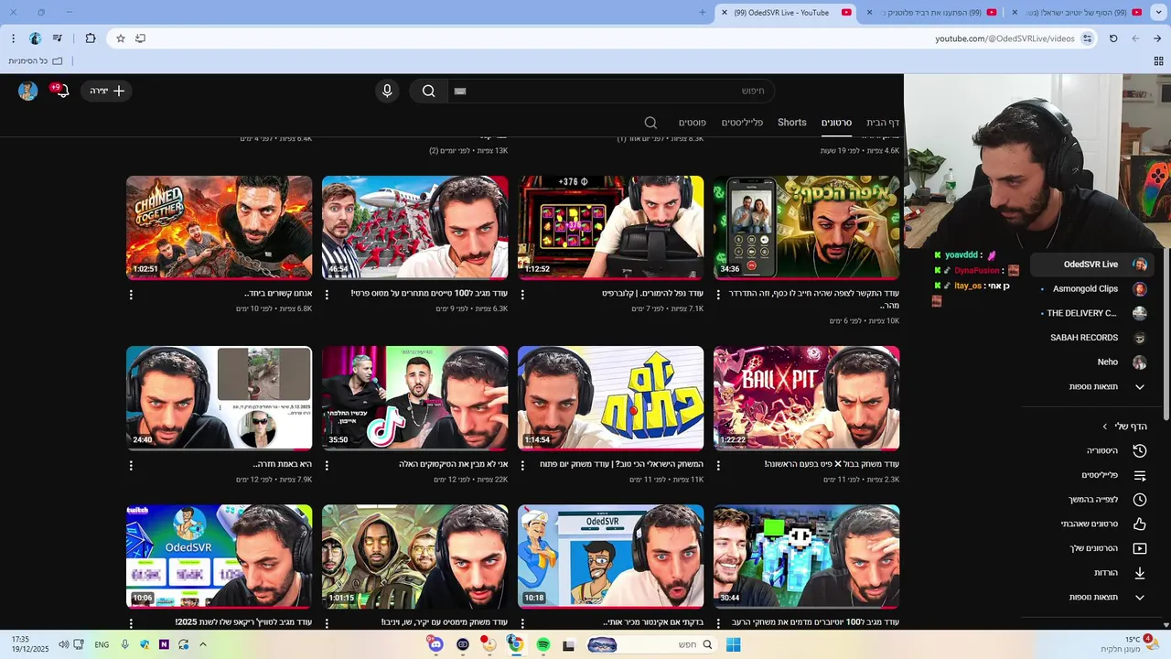Open site info icon in address bar

pyautogui.click(x=1087, y=38)
